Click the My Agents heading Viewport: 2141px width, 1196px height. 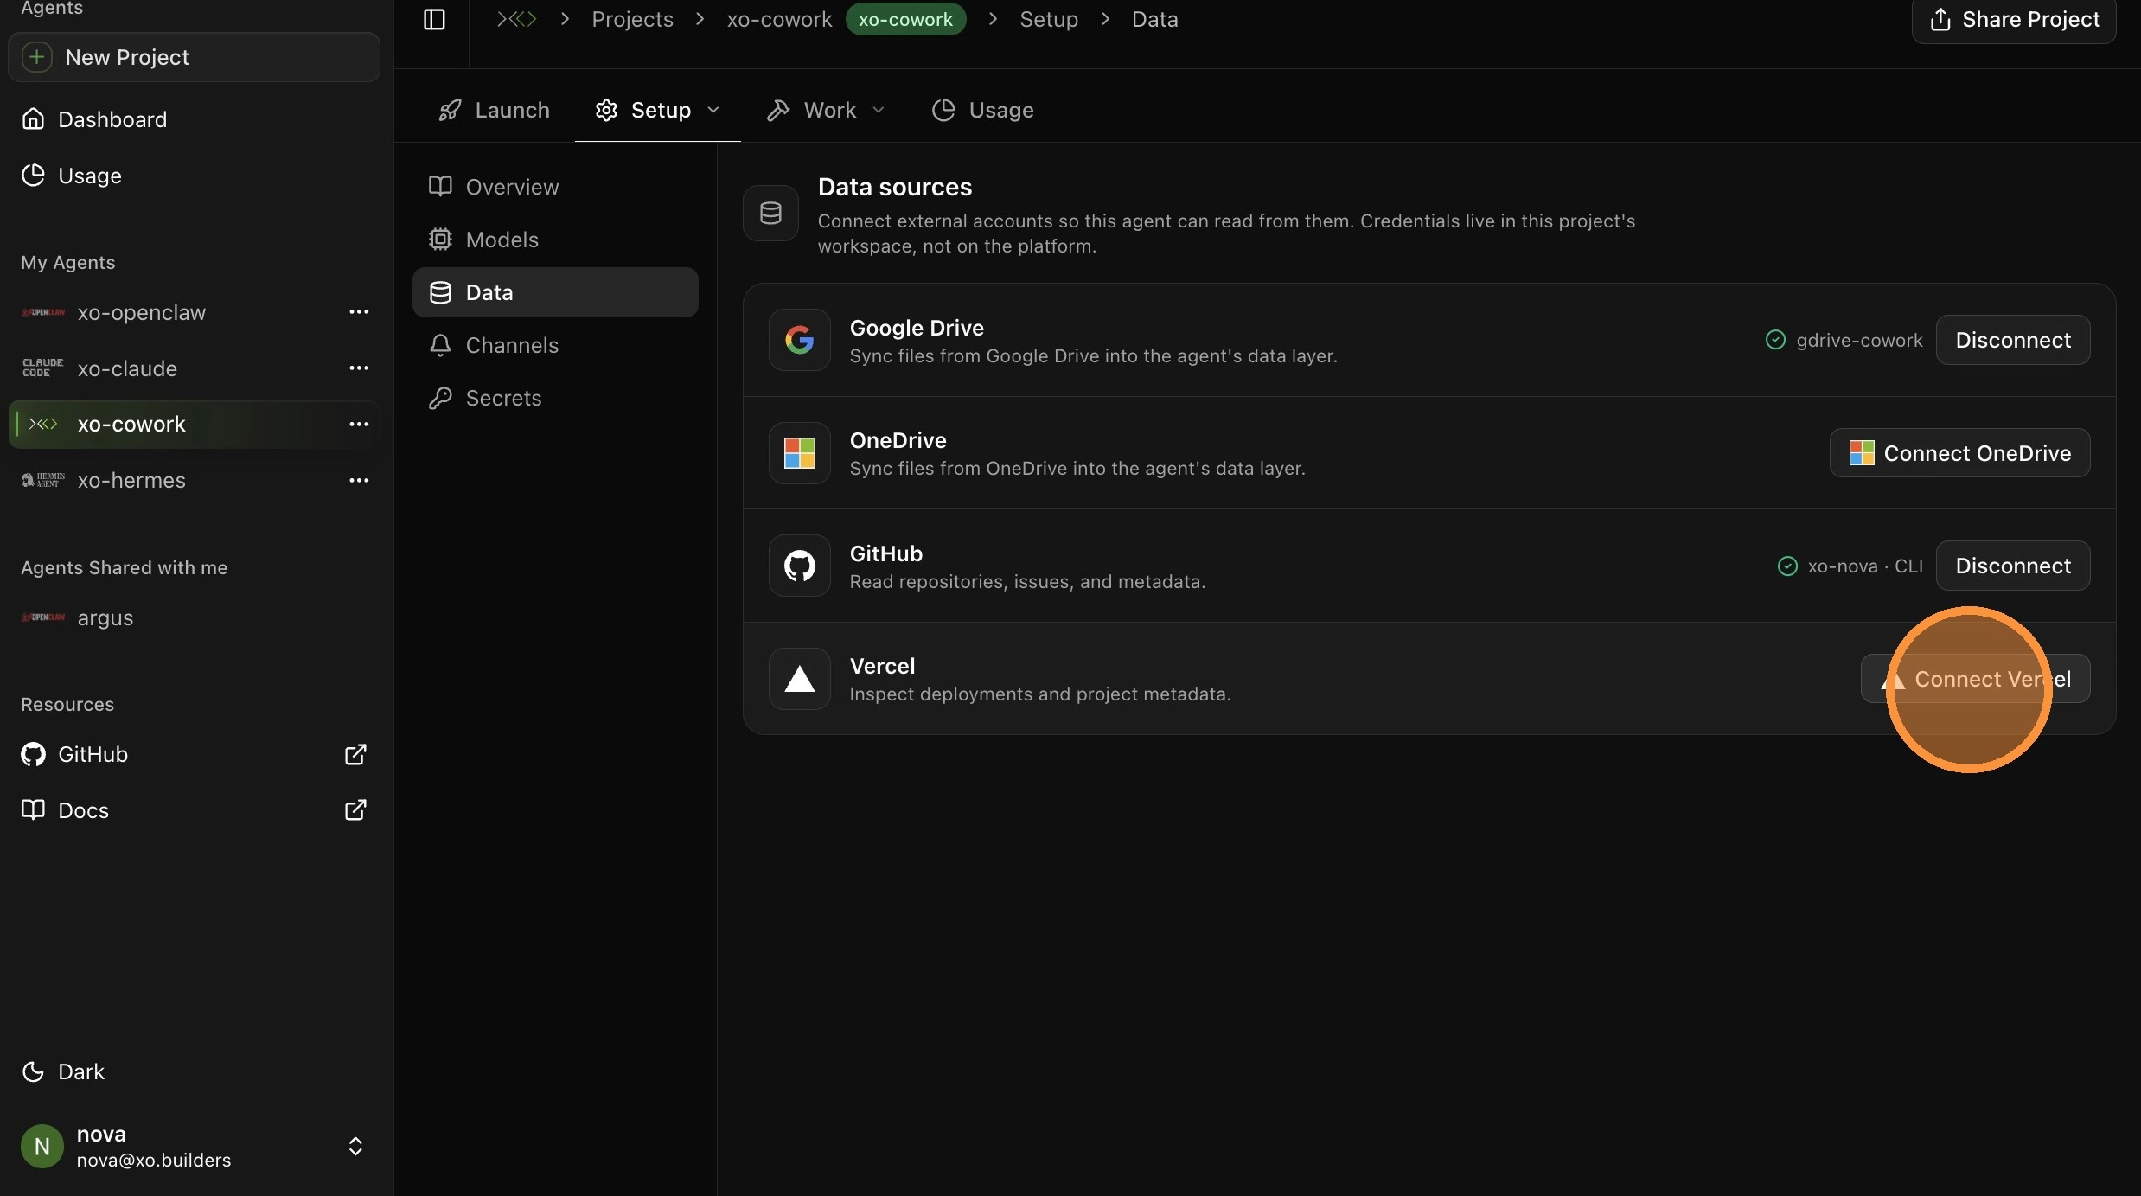click(x=67, y=262)
